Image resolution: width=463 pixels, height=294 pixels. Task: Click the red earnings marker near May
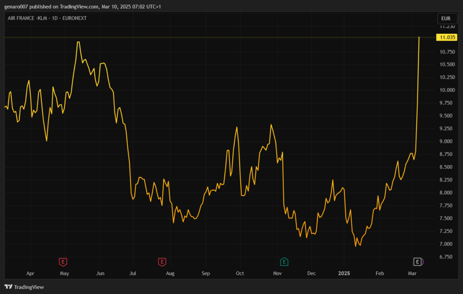coord(63,262)
